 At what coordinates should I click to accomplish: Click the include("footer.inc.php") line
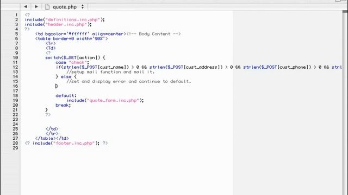(x=66, y=143)
